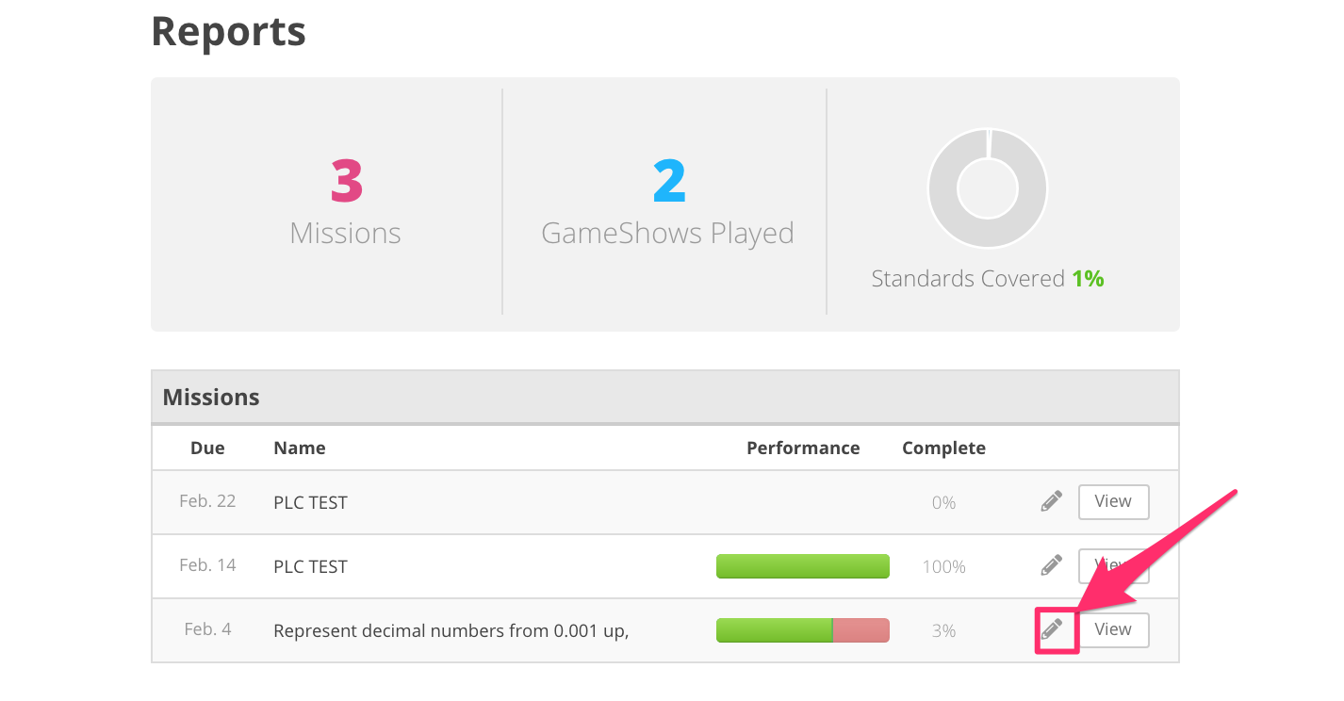Edit the Feb. 22 PLC TEST mission
This screenshot has height=701, width=1344.
pyautogui.click(x=1052, y=502)
